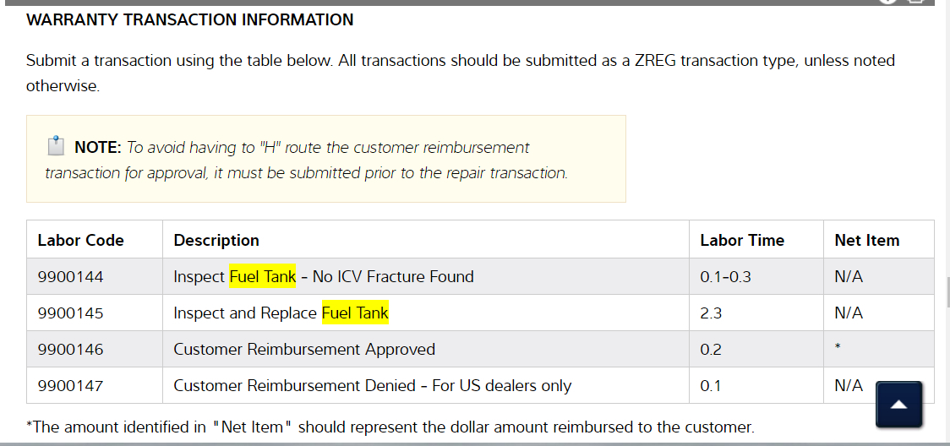Image resolution: width=950 pixels, height=446 pixels.
Task: Click highlighted Fuel Tank in Inspect and Replace row
Action: 355,313
